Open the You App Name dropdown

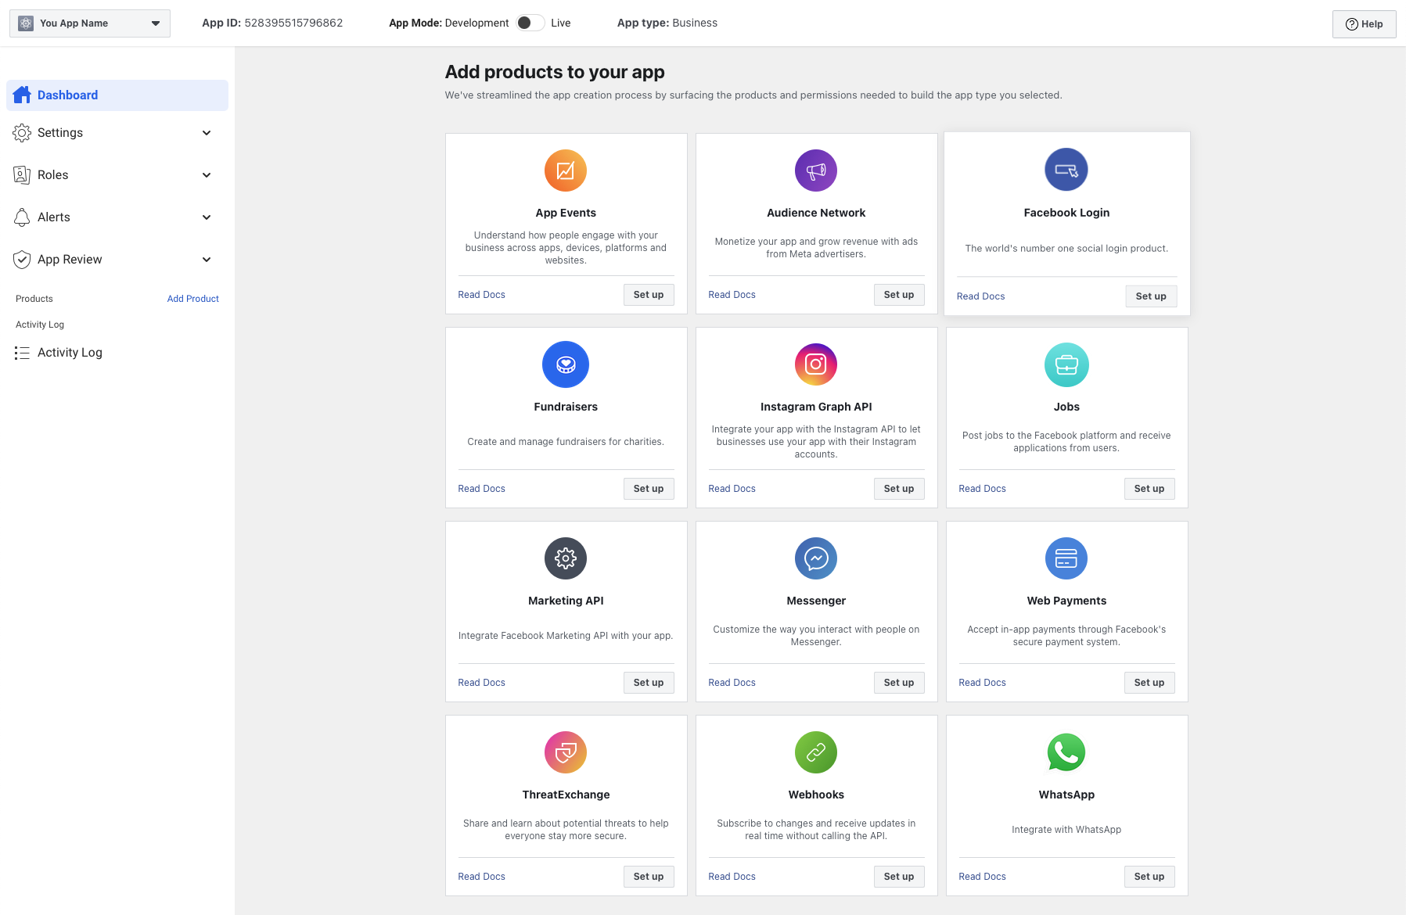pos(90,23)
